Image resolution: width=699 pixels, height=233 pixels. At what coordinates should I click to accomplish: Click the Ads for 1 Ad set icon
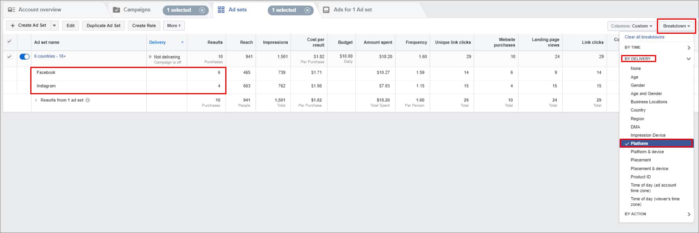[x=326, y=10]
